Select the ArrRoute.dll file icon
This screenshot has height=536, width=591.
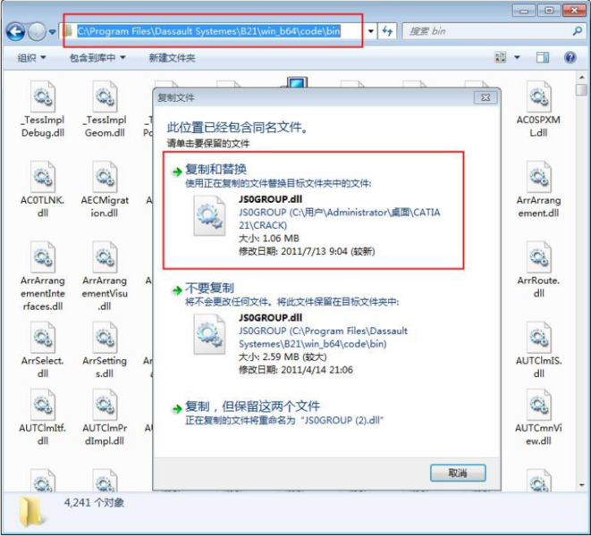539,256
